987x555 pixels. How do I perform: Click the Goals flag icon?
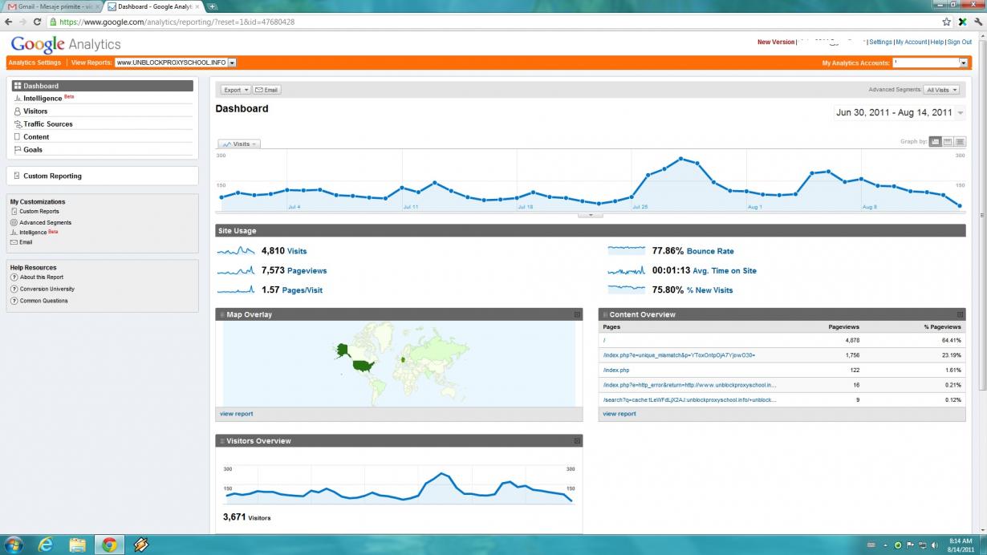click(18, 150)
